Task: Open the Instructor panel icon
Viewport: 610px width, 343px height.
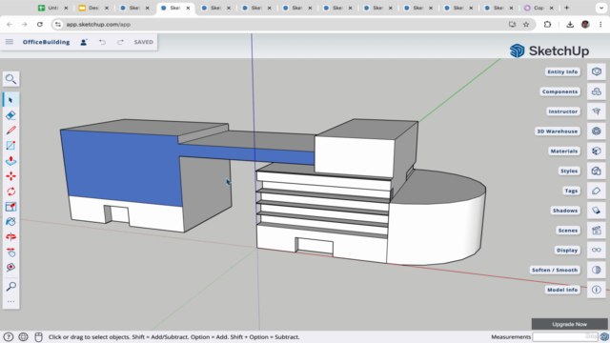Action: coord(596,111)
